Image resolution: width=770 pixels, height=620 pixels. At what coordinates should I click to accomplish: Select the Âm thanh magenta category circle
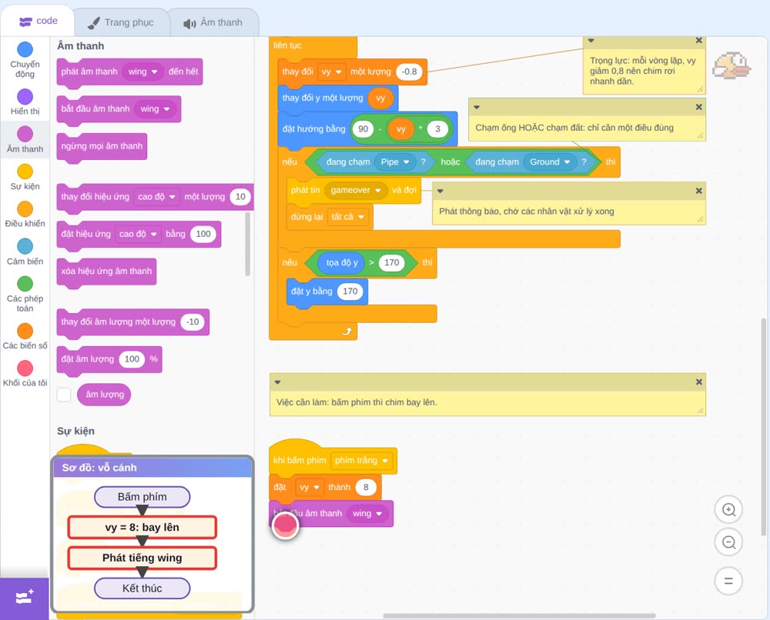pyautogui.click(x=25, y=133)
